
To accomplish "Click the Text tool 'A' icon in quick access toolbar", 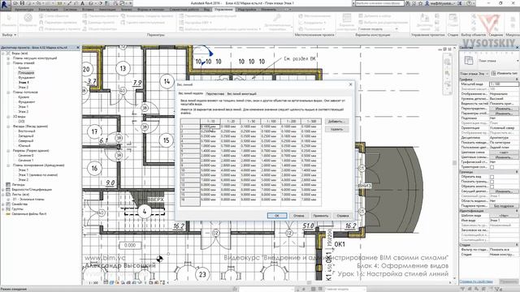I will (83, 3).
